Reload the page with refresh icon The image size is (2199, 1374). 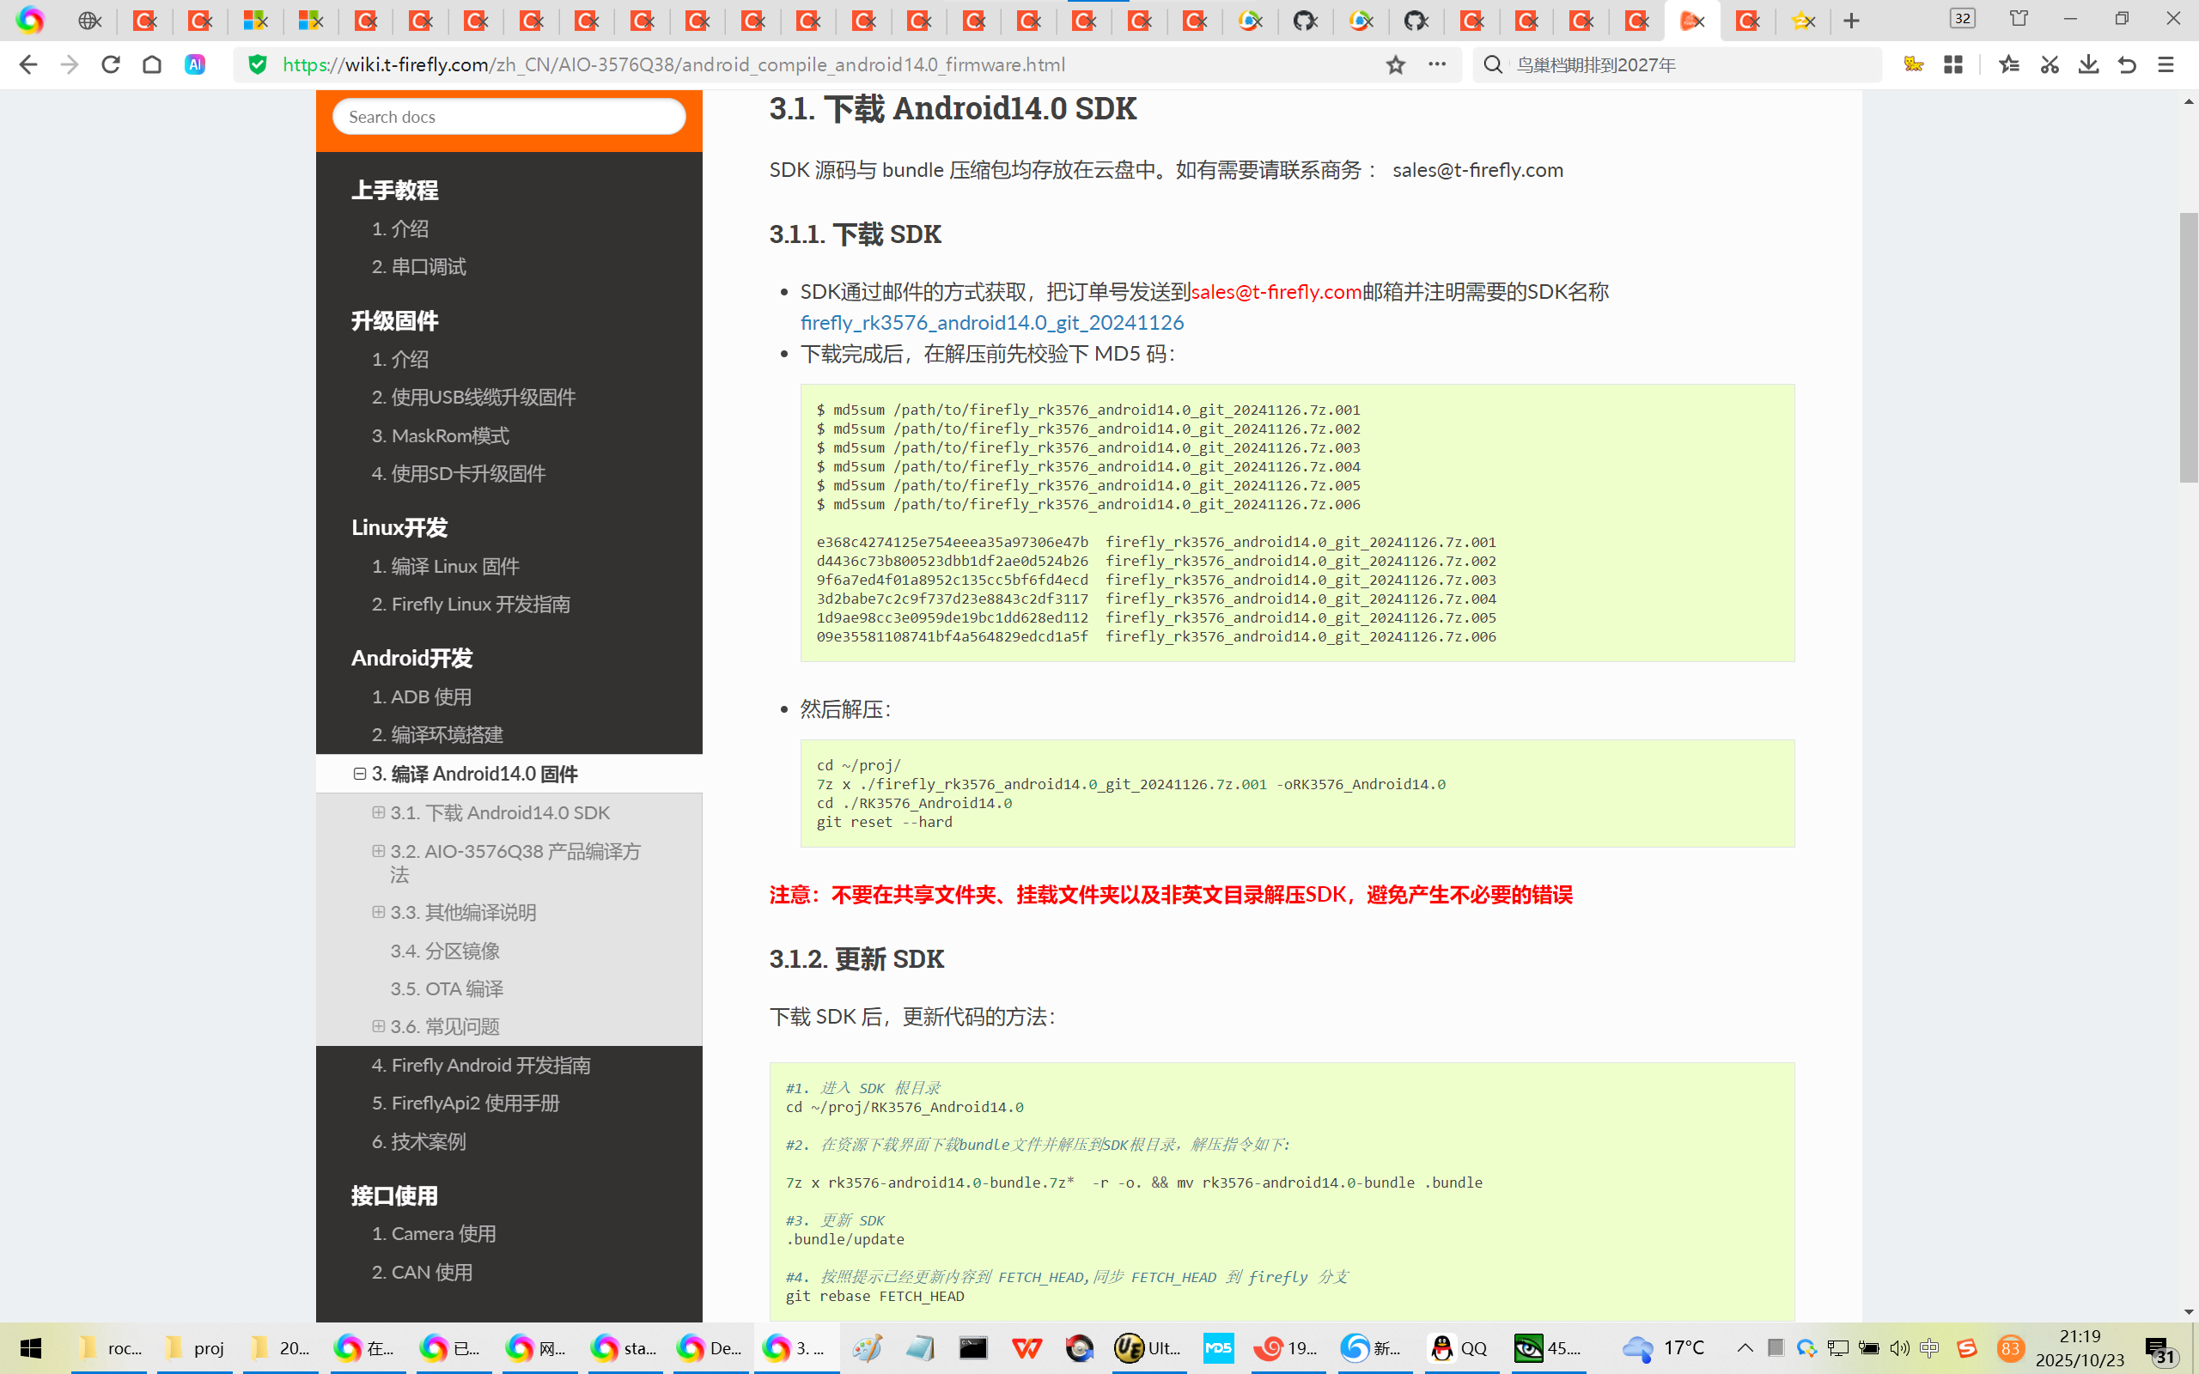(x=111, y=64)
